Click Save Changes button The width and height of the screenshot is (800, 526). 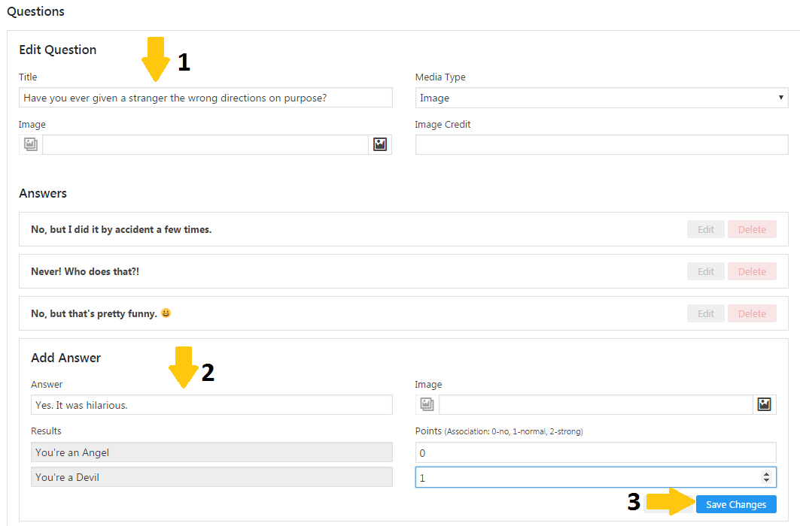coord(735,504)
